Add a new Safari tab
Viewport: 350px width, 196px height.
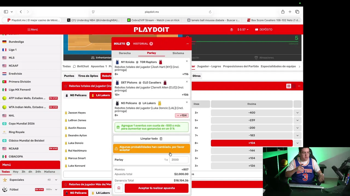(x=290, y=12)
